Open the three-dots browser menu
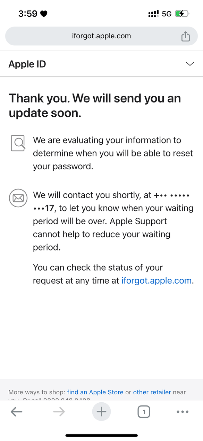The width and height of the screenshot is (203, 441). click(x=183, y=412)
